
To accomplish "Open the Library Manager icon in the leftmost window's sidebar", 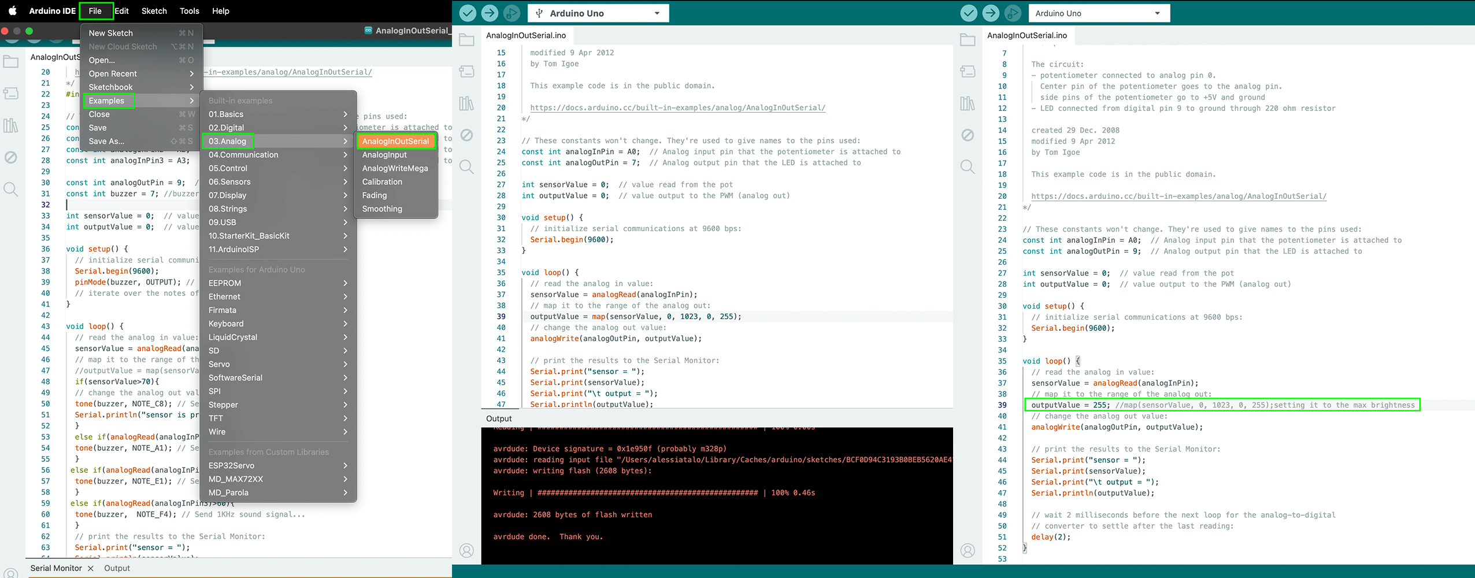I will 11,125.
